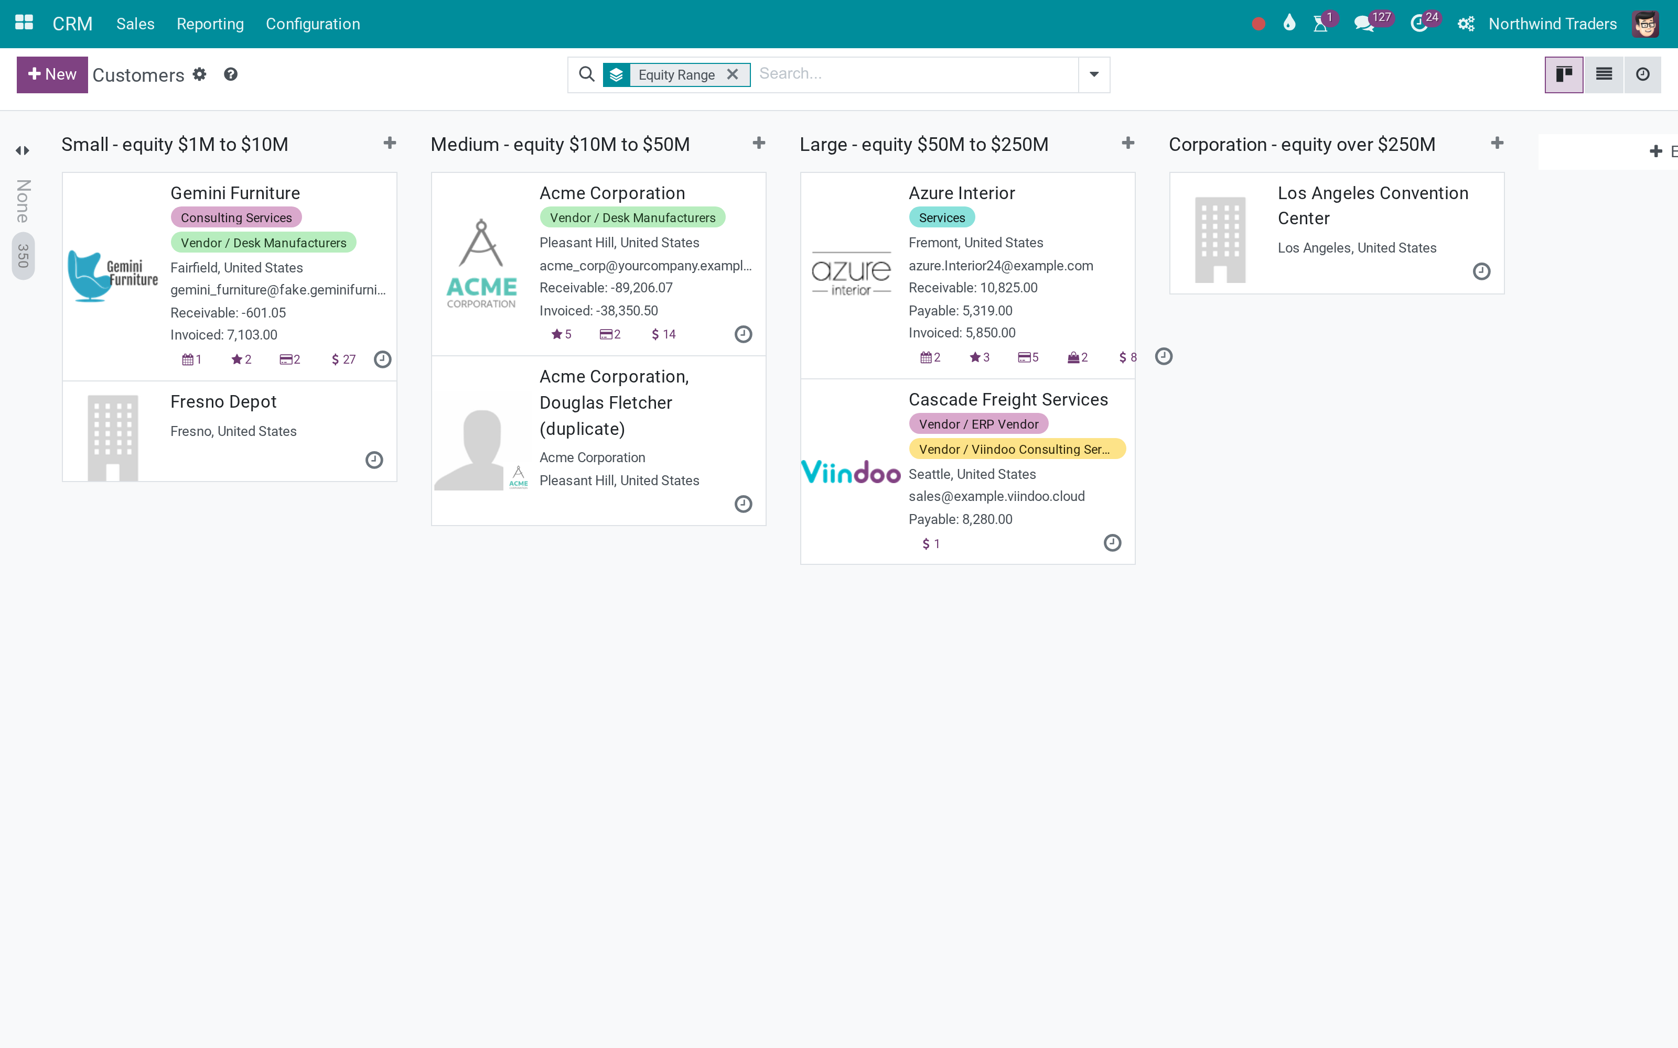Screen dimensions: 1678x1048
Task: Open the Acme Corporation customer card
Action: click(x=598, y=264)
